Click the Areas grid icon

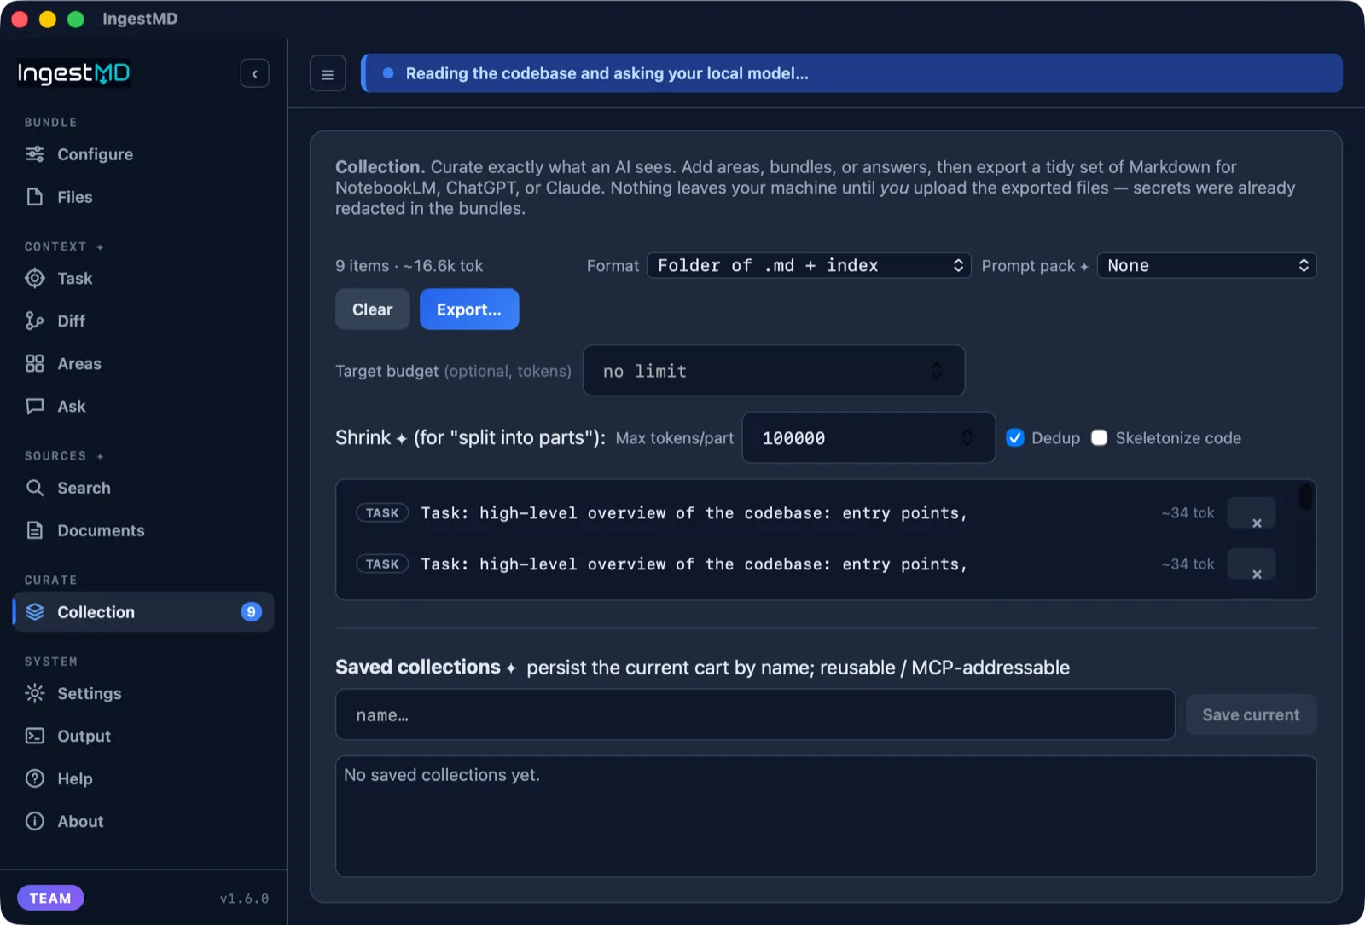pos(35,363)
